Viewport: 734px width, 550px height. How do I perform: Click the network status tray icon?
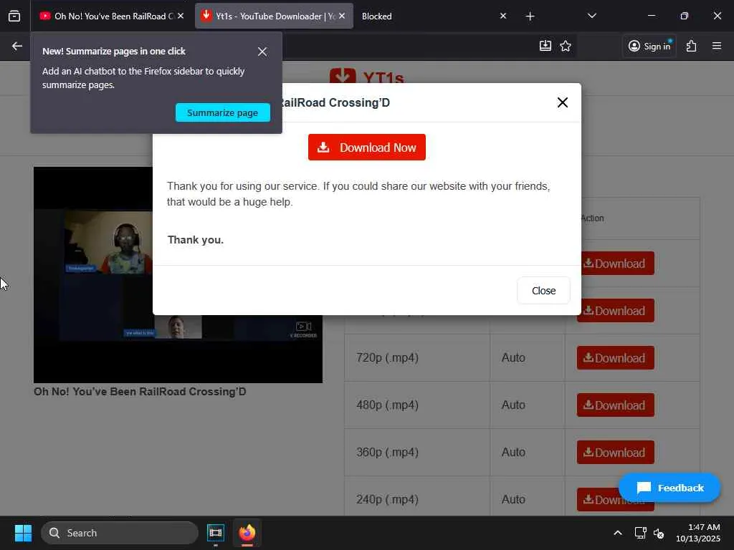pyautogui.click(x=640, y=533)
